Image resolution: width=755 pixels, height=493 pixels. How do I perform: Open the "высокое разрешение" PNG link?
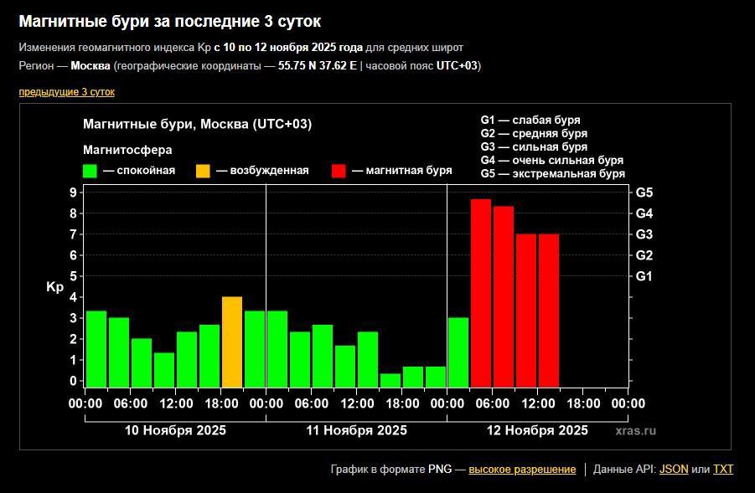[x=522, y=470]
